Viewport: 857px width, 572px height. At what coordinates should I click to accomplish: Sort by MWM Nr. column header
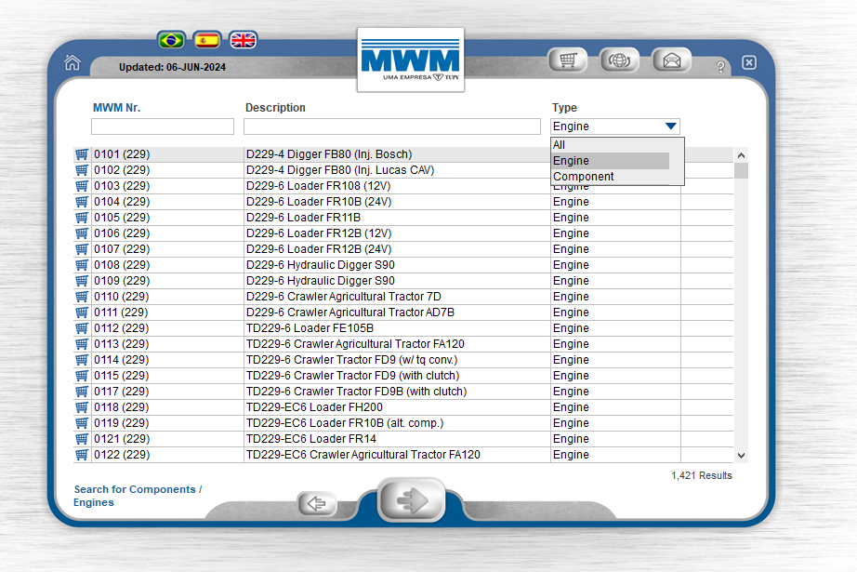[116, 108]
